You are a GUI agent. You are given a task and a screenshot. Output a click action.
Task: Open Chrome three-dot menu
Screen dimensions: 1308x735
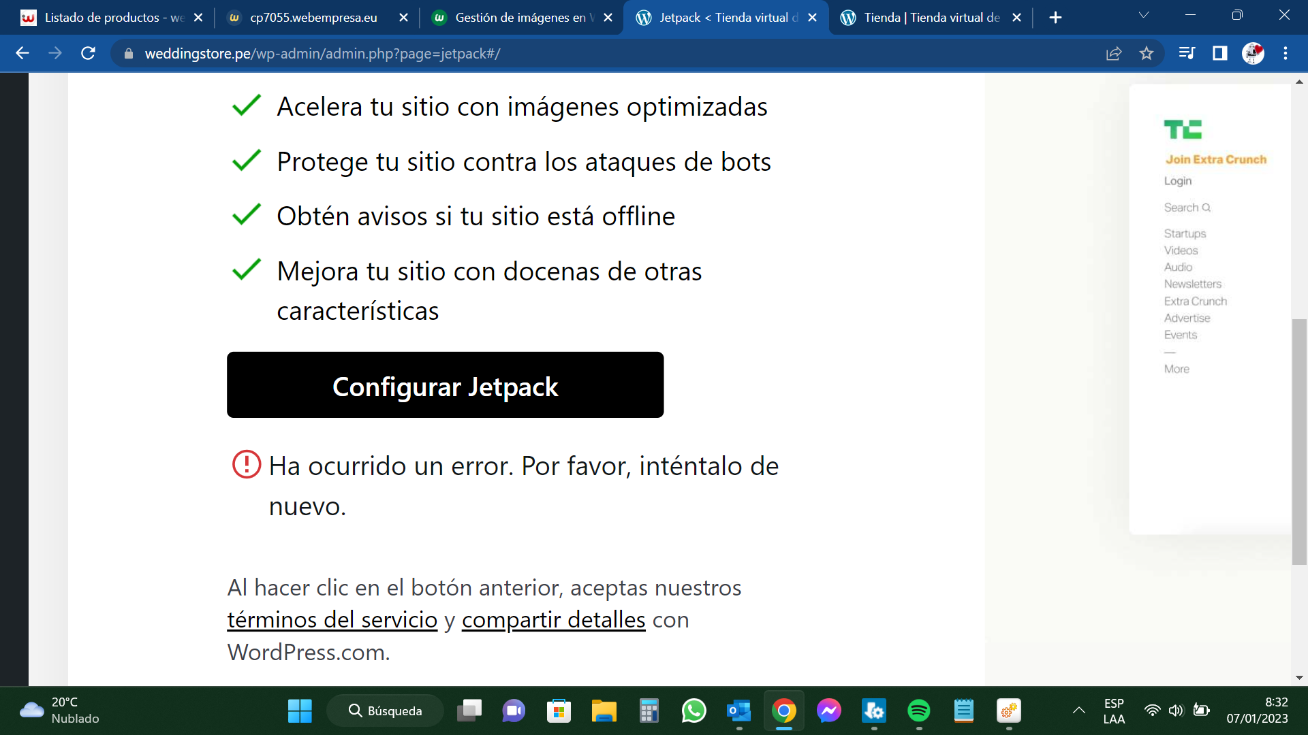tap(1286, 53)
